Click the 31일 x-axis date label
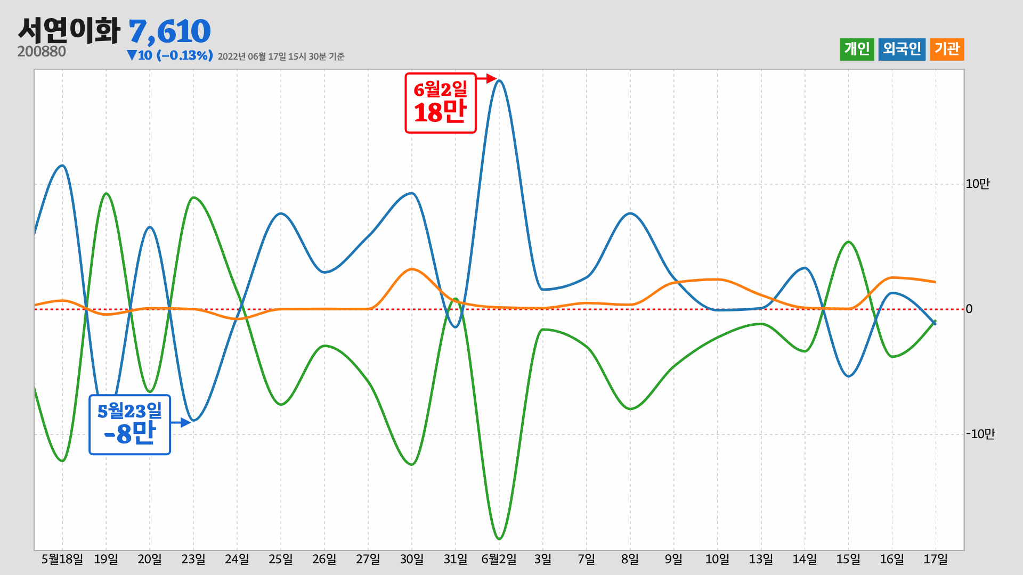The width and height of the screenshot is (1023, 575). click(x=456, y=559)
